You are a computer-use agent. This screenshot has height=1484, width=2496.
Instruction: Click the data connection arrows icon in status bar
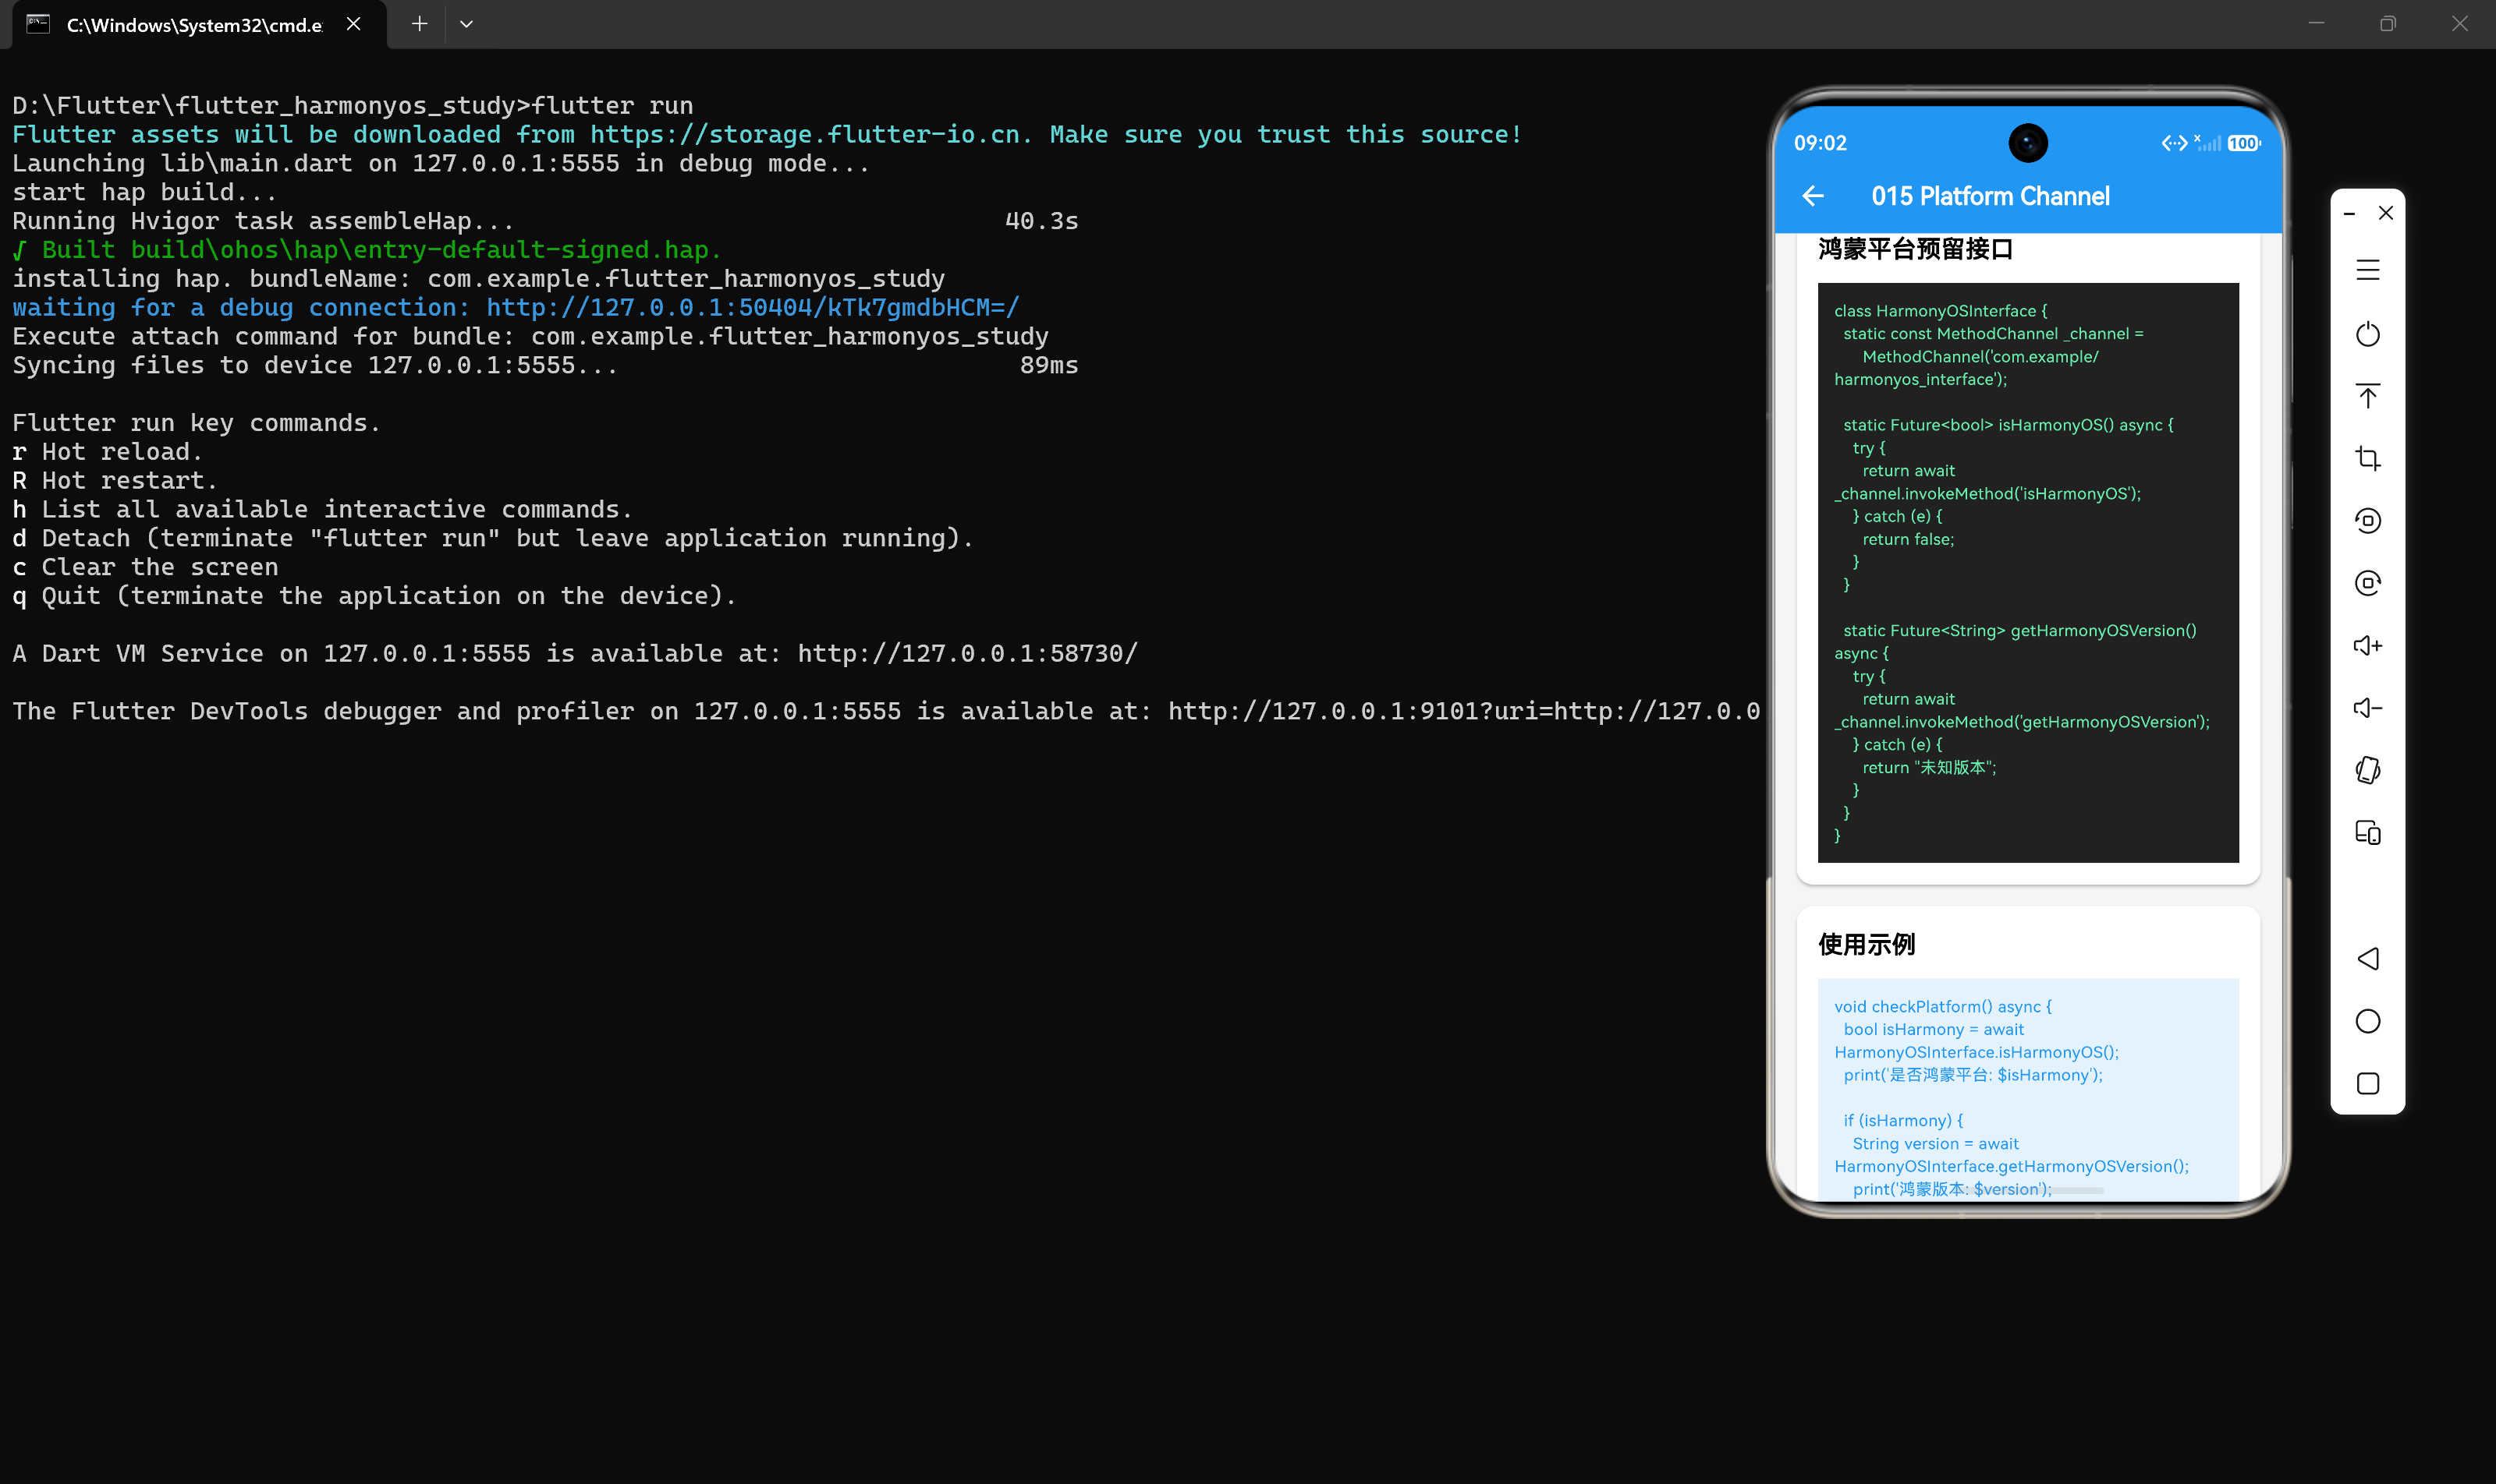pyautogui.click(x=2174, y=143)
